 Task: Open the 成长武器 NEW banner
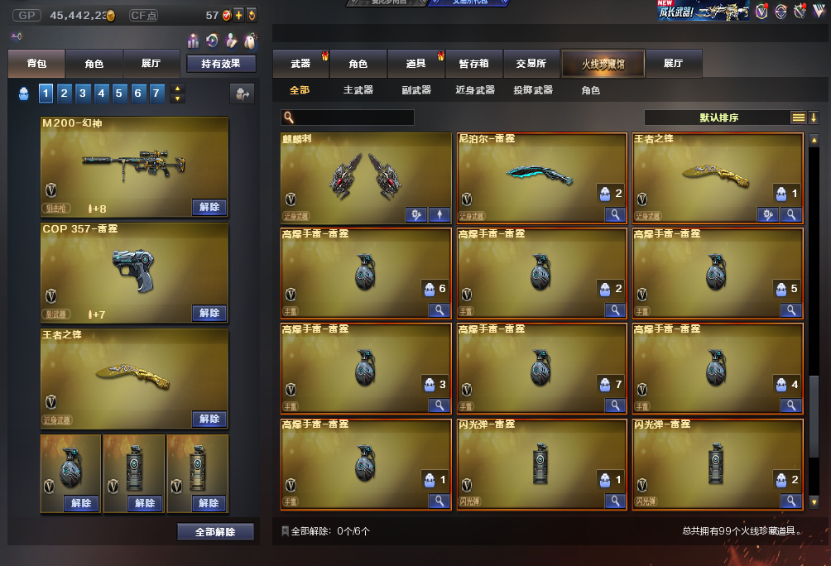[704, 11]
